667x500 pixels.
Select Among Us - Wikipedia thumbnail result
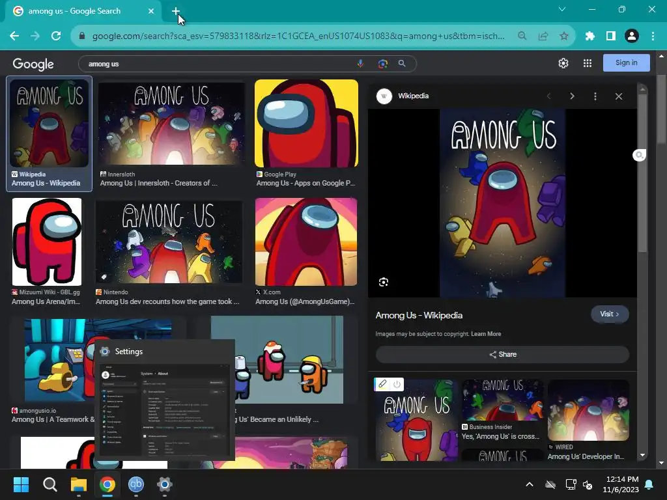pyautogui.click(x=50, y=123)
